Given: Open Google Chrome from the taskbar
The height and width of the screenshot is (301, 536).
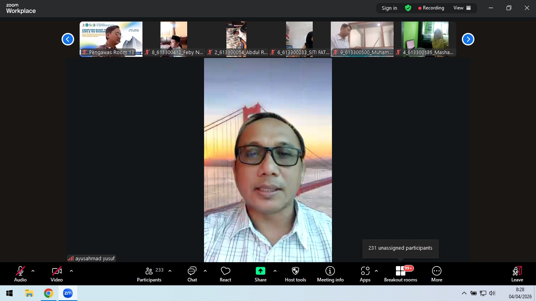Looking at the screenshot, I should [48, 293].
